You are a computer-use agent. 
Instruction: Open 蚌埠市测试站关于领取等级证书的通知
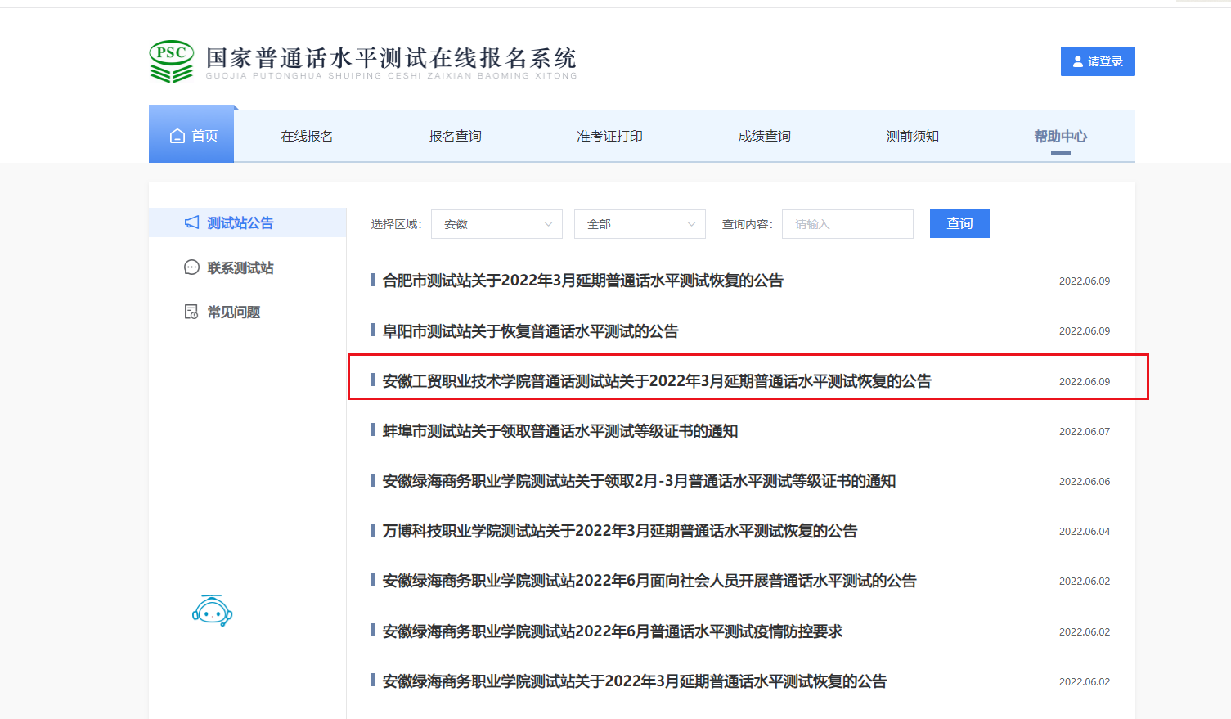click(559, 431)
